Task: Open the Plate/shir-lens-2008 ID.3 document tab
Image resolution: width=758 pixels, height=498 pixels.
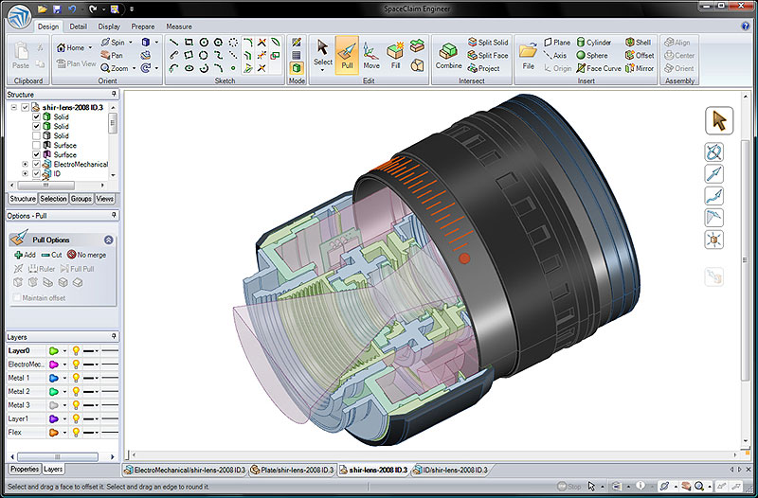Action: [293, 470]
